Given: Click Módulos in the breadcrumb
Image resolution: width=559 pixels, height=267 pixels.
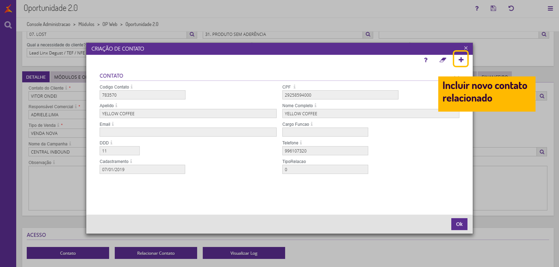Looking at the screenshot, I should (x=86, y=24).
